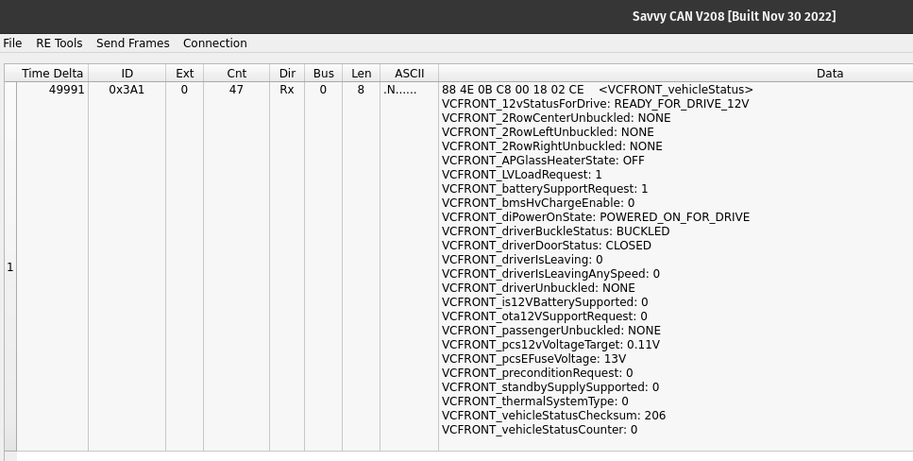Click the ASCII column header
The height and width of the screenshot is (461, 913).
coord(409,74)
